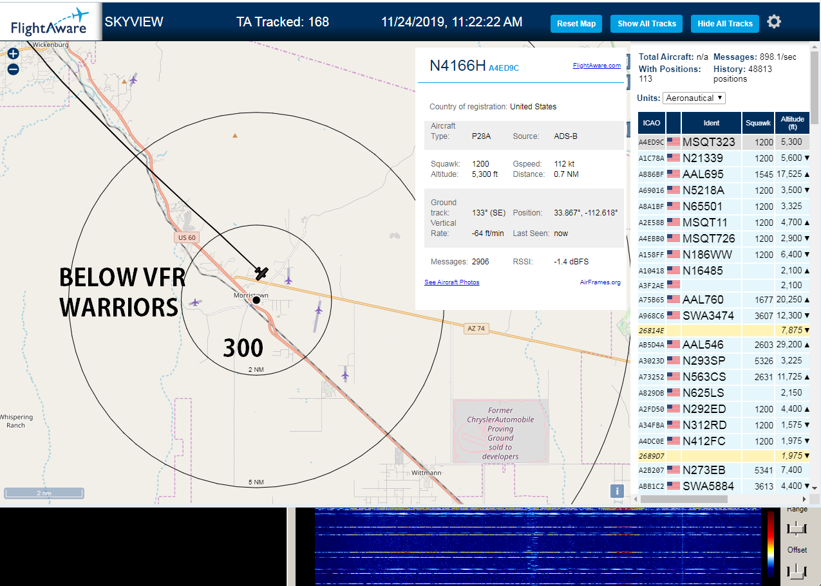This screenshot has height=586, width=821.
Task: Sort aircraft table by Altitude (ft) column
Action: tap(793, 123)
